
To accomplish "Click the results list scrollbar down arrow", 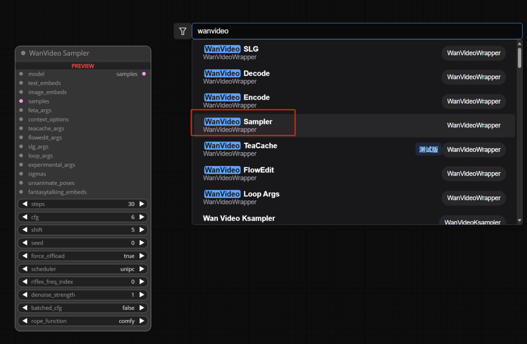I will click(x=519, y=221).
